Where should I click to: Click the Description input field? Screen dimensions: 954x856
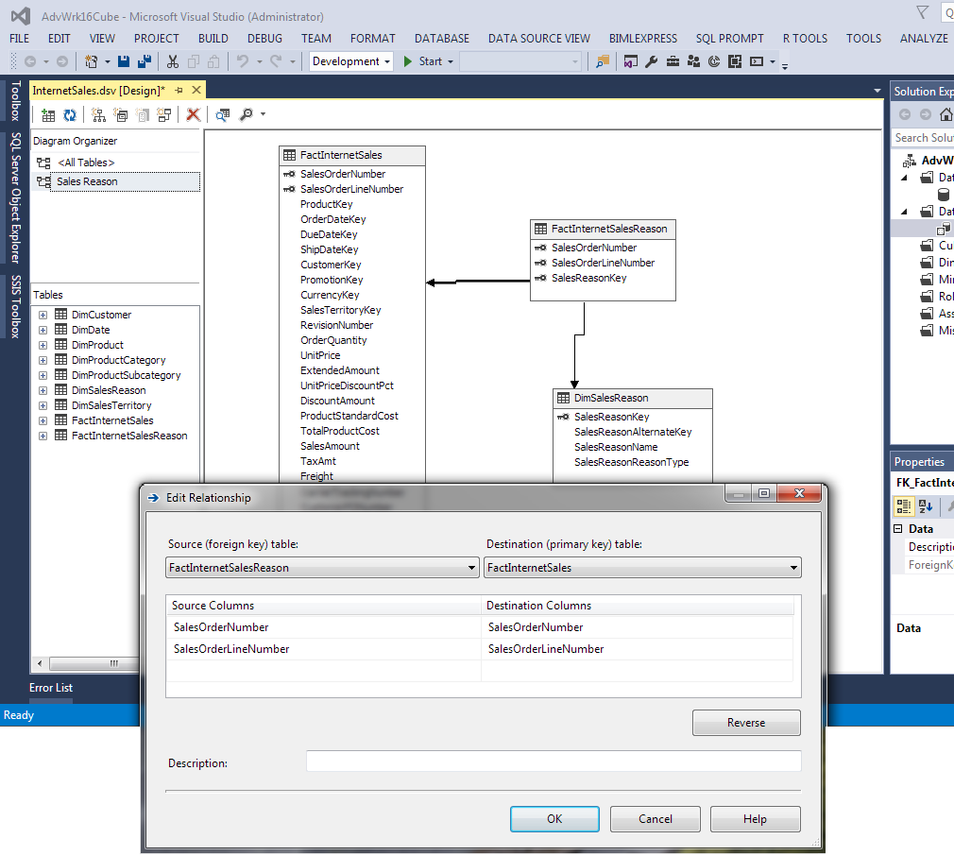tap(553, 762)
